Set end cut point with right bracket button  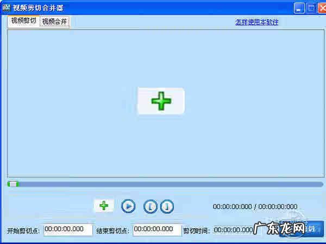(x=167, y=207)
